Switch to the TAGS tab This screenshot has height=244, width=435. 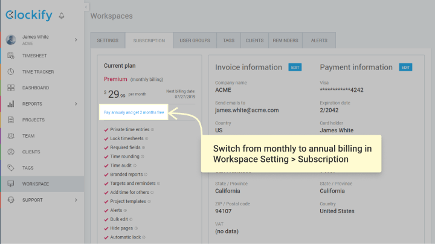coord(228,40)
